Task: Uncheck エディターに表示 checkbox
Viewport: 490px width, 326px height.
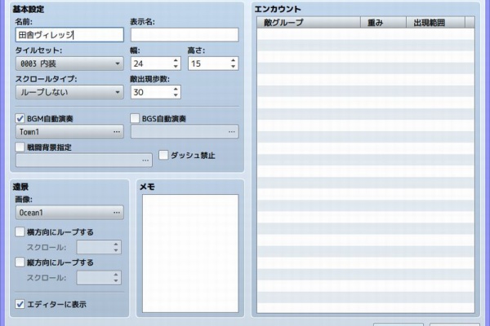Action: click(x=20, y=305)
